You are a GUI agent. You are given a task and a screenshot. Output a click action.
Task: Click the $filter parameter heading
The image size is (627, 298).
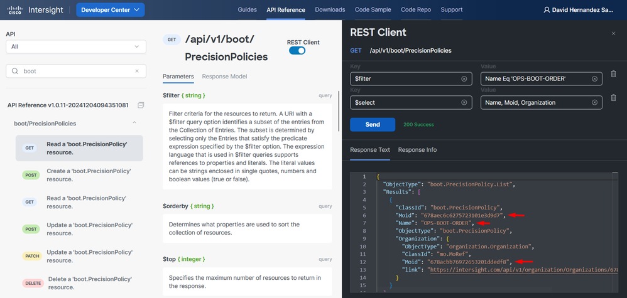point(184,95)
